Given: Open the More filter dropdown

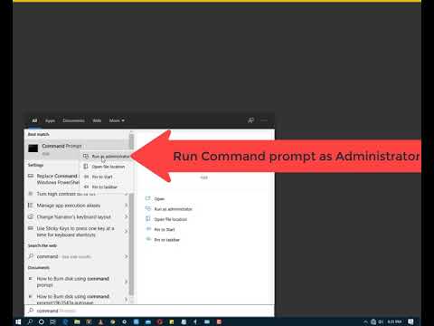Looking at the screenshot, I should 117,120.
